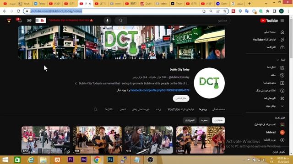The image size is (293, 164).
Task: Select the Popular sort chip
Action: point(204,120)
